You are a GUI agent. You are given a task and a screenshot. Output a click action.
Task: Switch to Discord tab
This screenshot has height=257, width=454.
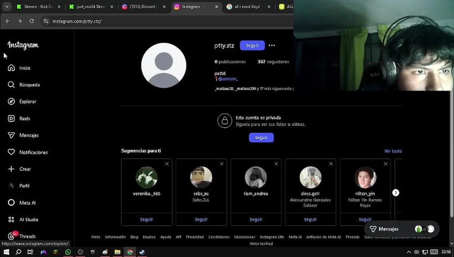click(x=143, y=7)
